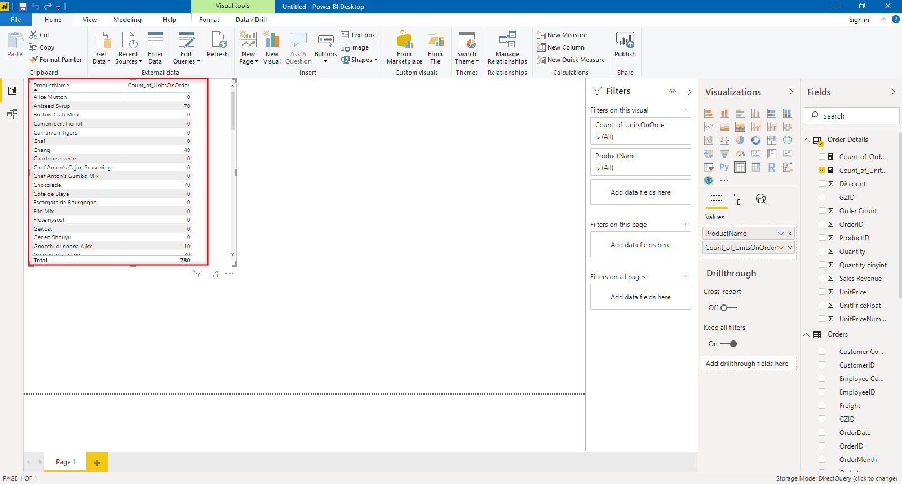Toggle the Cross-report switch
This screenshot has height=484, width=902.
click(729, 308)
